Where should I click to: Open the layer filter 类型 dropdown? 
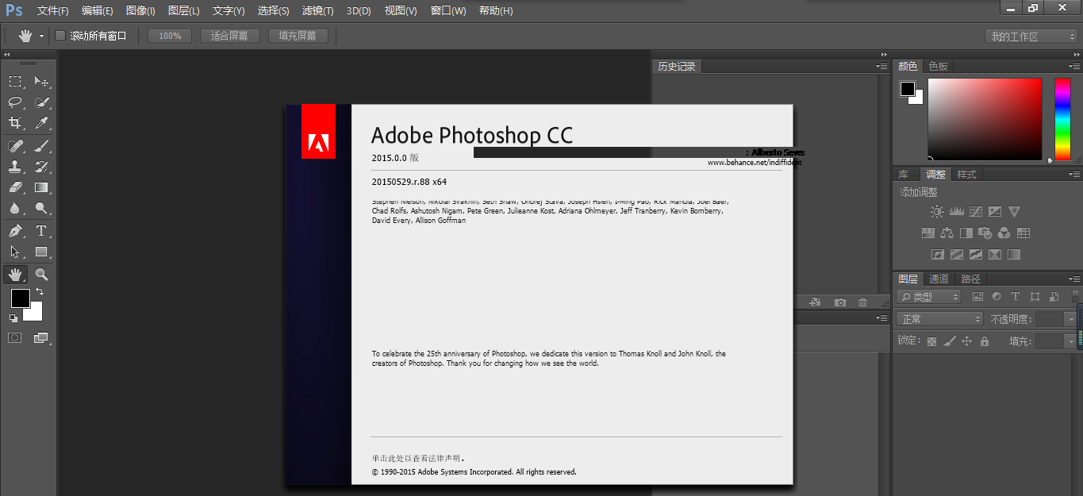(929, 297)
